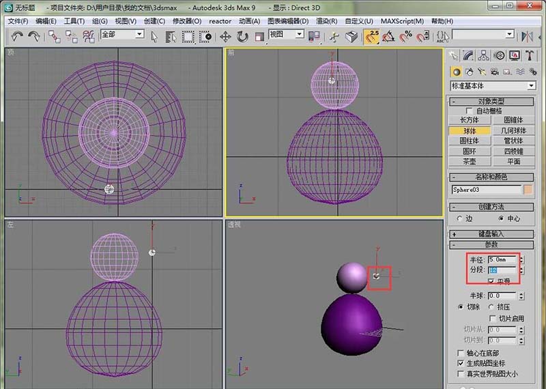Viewport: 546px width, 389px height.
Task: Click the Mirror tool icon
Action: (x=527, y=36)
